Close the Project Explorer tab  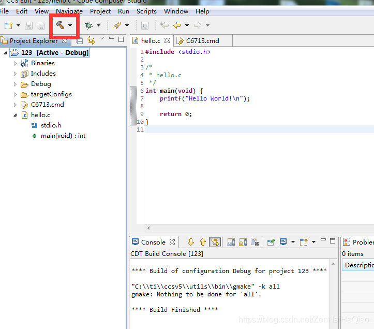pyautogui.click(x=65, y=41)
